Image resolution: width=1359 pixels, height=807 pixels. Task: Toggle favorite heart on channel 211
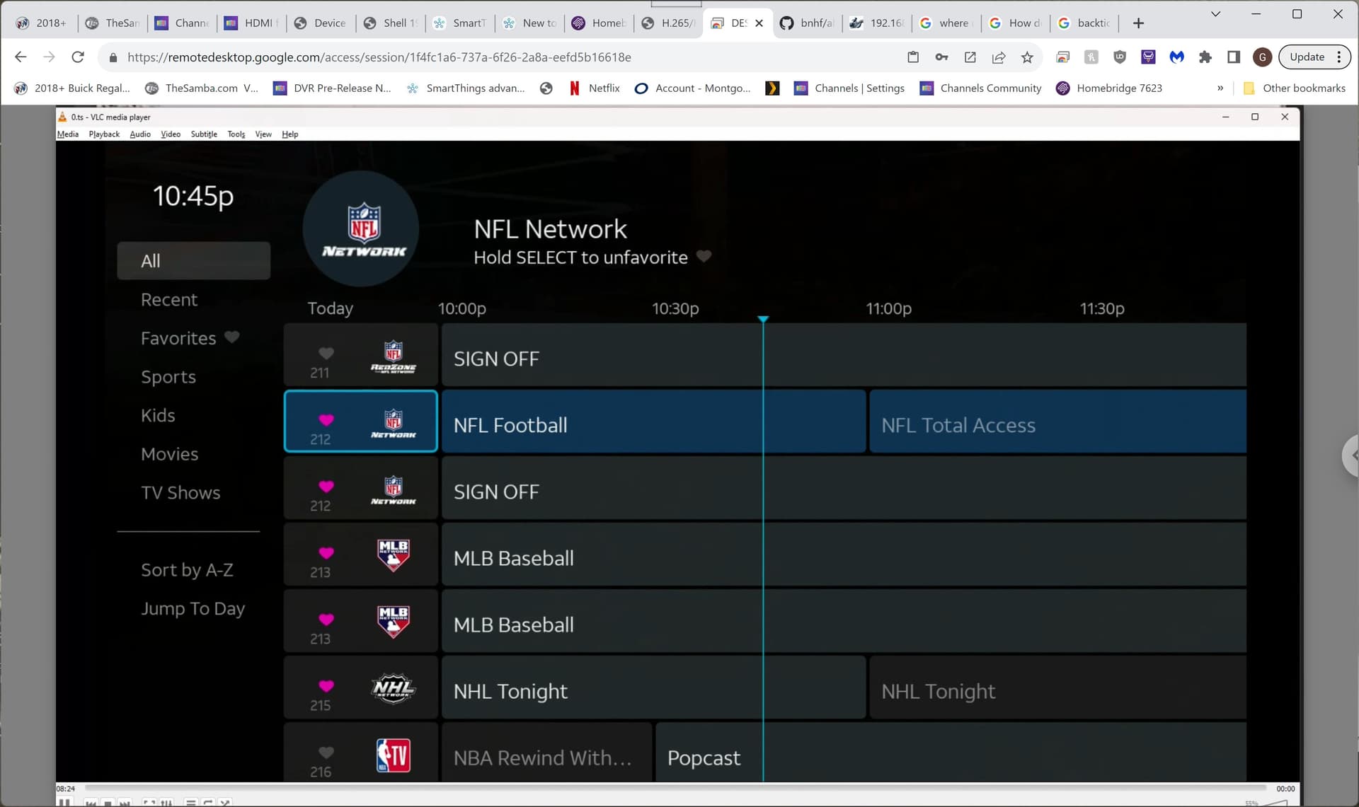tap(326, 353)
